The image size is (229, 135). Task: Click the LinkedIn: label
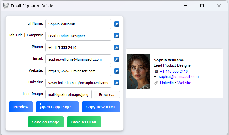pyautogui.click(x=36, y=82)
